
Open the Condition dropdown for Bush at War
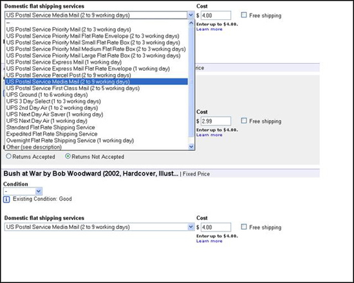click(23, 192)
